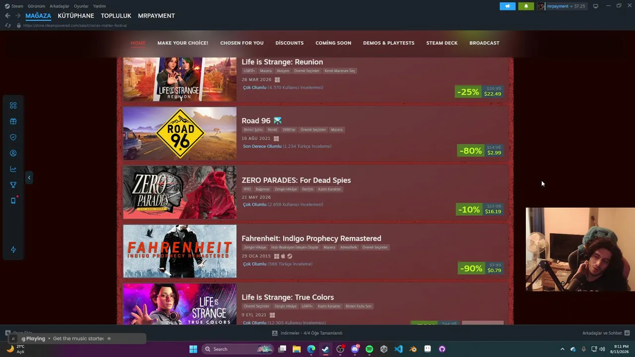Screen dimensions: 635x357
Task: Open Life is Strange: Reunion capsule image
Action: point(180,79)
